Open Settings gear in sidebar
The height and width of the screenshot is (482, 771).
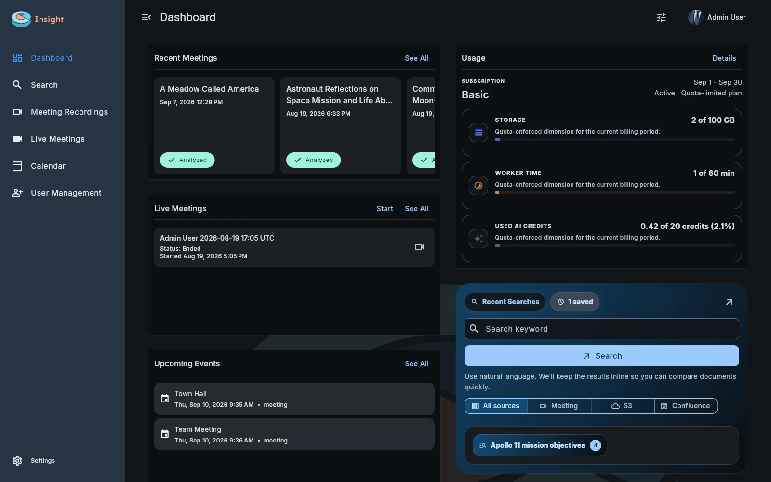17,461
